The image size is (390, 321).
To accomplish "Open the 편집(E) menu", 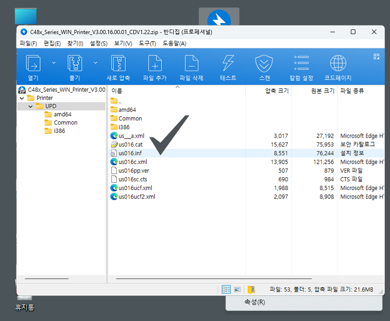I will click(52, 43).
